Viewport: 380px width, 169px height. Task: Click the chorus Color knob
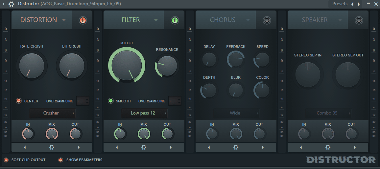pyautogui.click(x=262, y=90)
